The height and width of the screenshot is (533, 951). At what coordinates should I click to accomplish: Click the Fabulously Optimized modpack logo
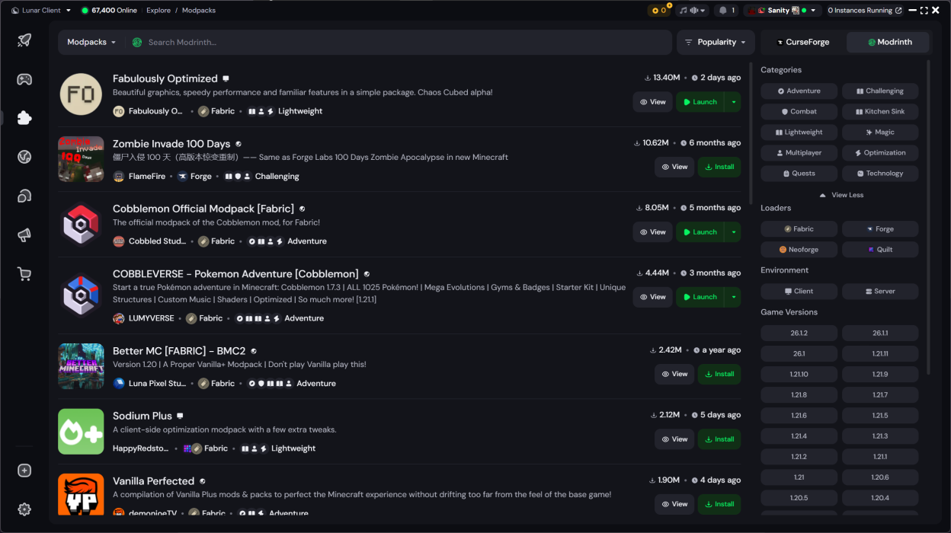pos(81,94)
